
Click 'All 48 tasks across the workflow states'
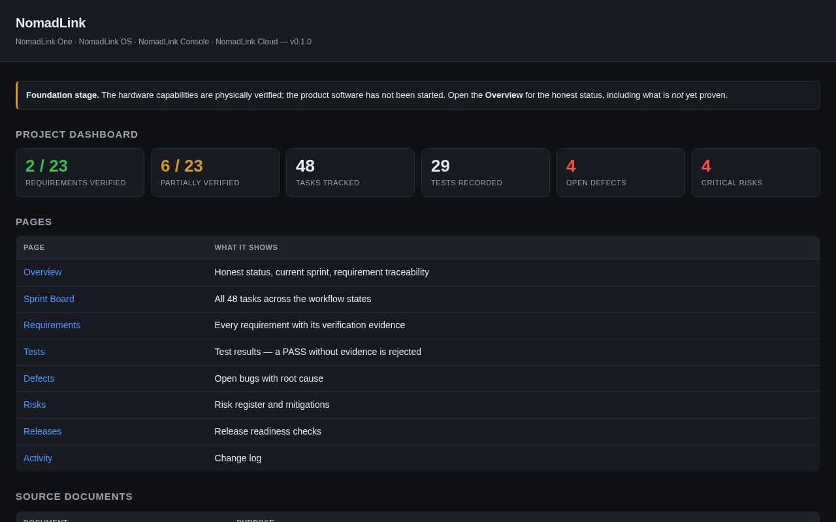click(293, 299)
